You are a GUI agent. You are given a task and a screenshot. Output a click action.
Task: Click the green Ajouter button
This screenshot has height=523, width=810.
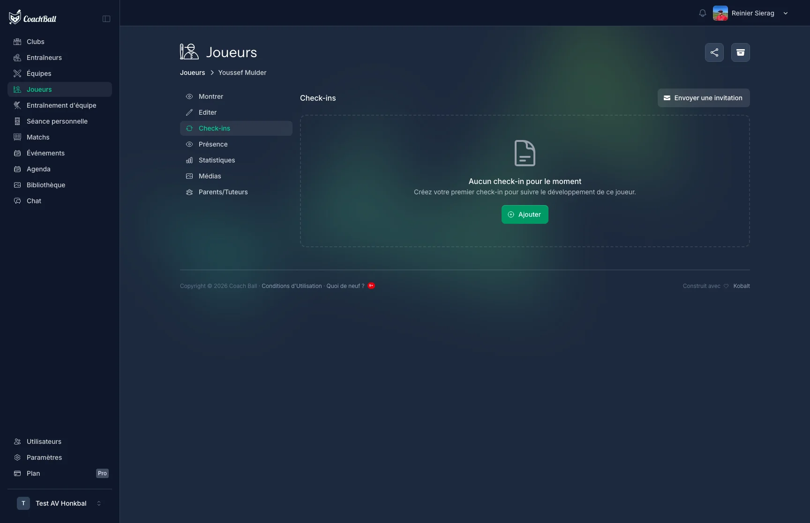pyautogui.click(x=525, y=214)
